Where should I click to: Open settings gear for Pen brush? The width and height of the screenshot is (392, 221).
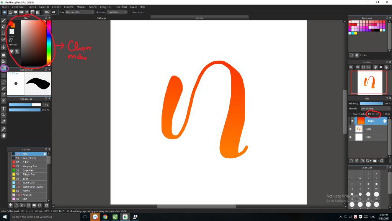click(x=45, y=154)
